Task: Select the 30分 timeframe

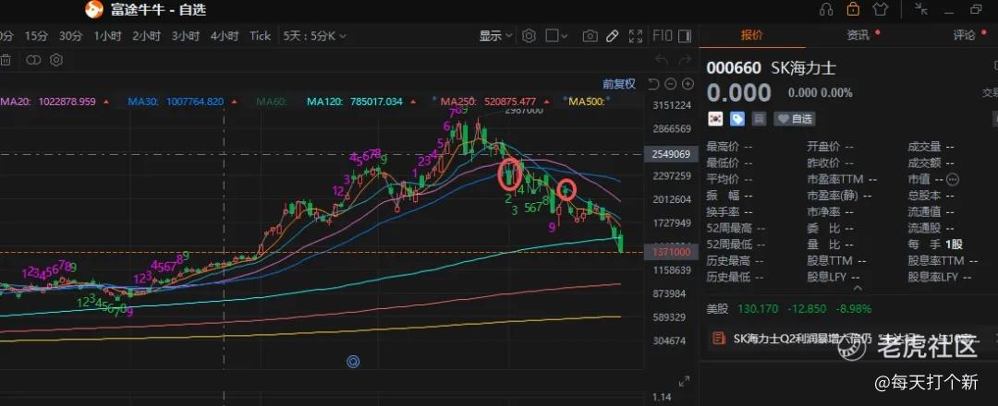Action: tap(70, 36)
